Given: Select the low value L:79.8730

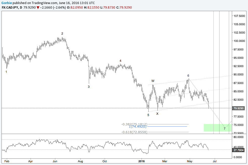Looking at the screenshot, I should (108, 7).
